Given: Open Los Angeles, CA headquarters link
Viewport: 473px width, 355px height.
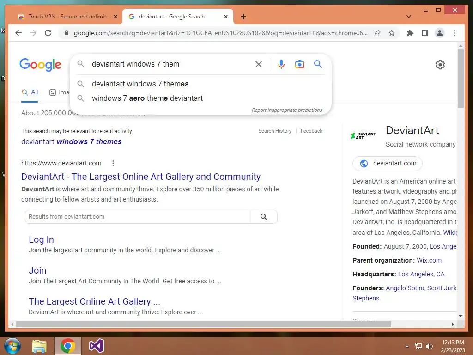Looking at the screenshot, I should tap(421, 274).
